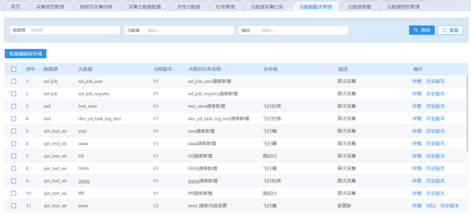Switch to the 元数据授权管理 tab
This screenshot has height=216, width=471.
pyautogui.click(x=400, y=7)
